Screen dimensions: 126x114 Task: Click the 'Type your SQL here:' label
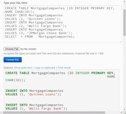[x=16, y=3]
